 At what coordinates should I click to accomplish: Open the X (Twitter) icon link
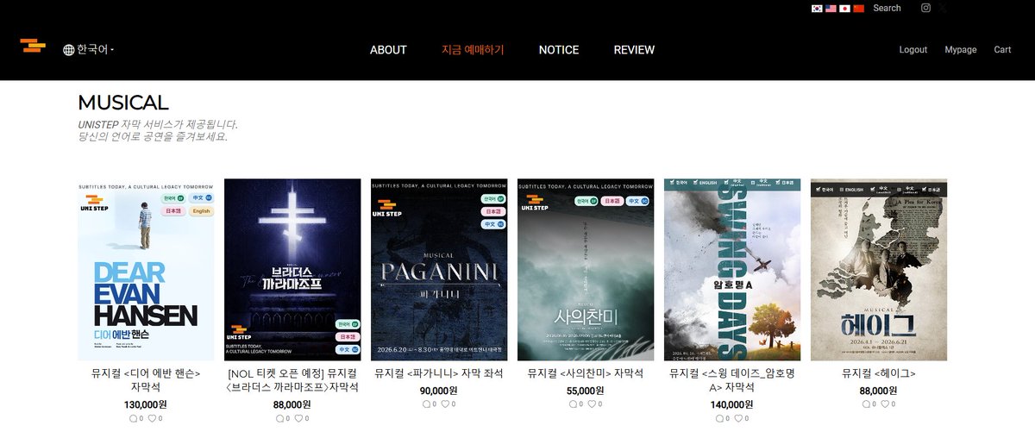coord(943,8)
